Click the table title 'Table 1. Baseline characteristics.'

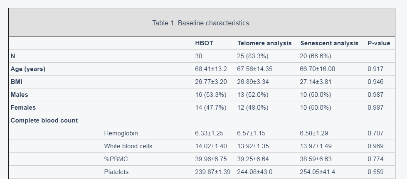pos(202,23)
